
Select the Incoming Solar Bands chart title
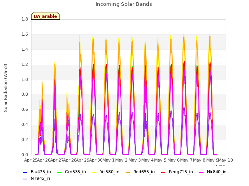tap(124, 4)
